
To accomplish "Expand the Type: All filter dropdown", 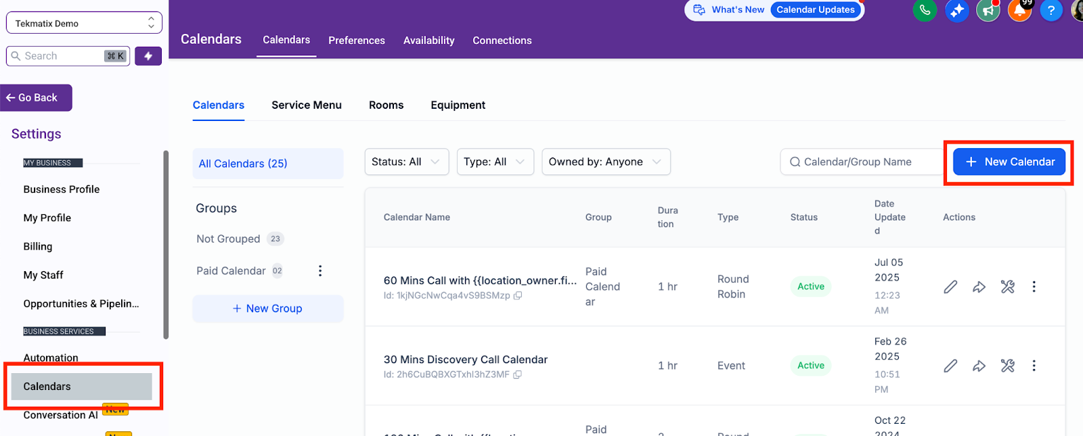I will 495,162.
